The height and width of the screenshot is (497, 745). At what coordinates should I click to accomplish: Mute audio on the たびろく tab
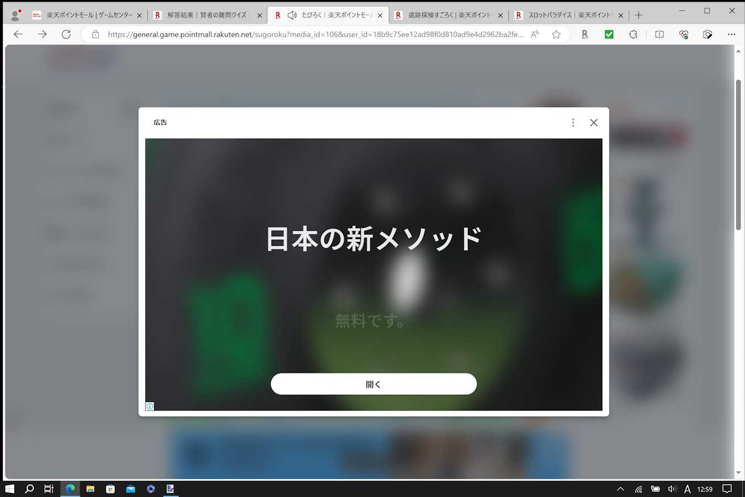pos(292,15)
